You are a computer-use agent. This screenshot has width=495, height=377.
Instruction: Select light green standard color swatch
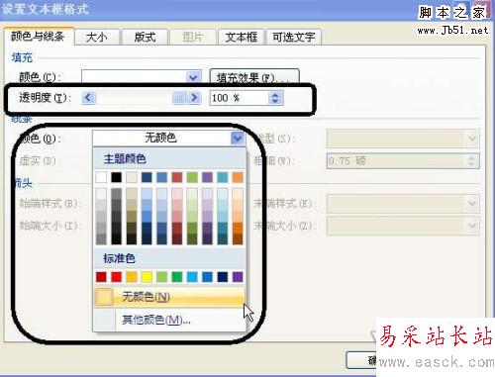tap(161, 277)
